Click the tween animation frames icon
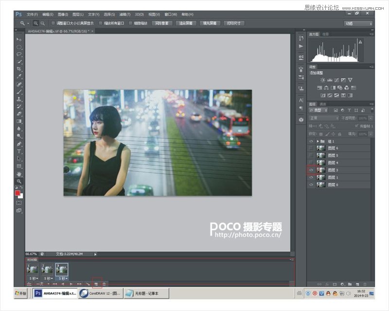 pos(88,283)
